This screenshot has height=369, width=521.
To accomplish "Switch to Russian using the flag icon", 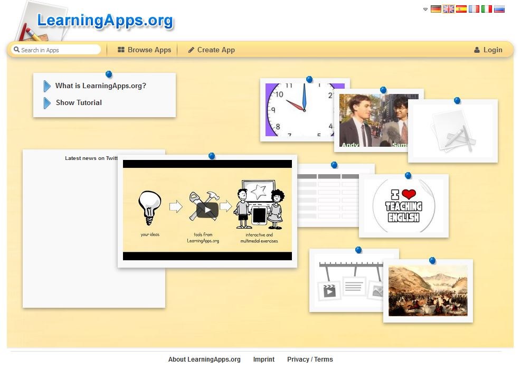I will point(499,9).
